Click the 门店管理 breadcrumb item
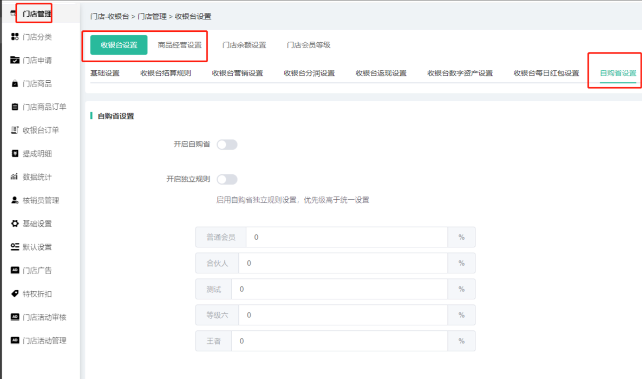 152,16
